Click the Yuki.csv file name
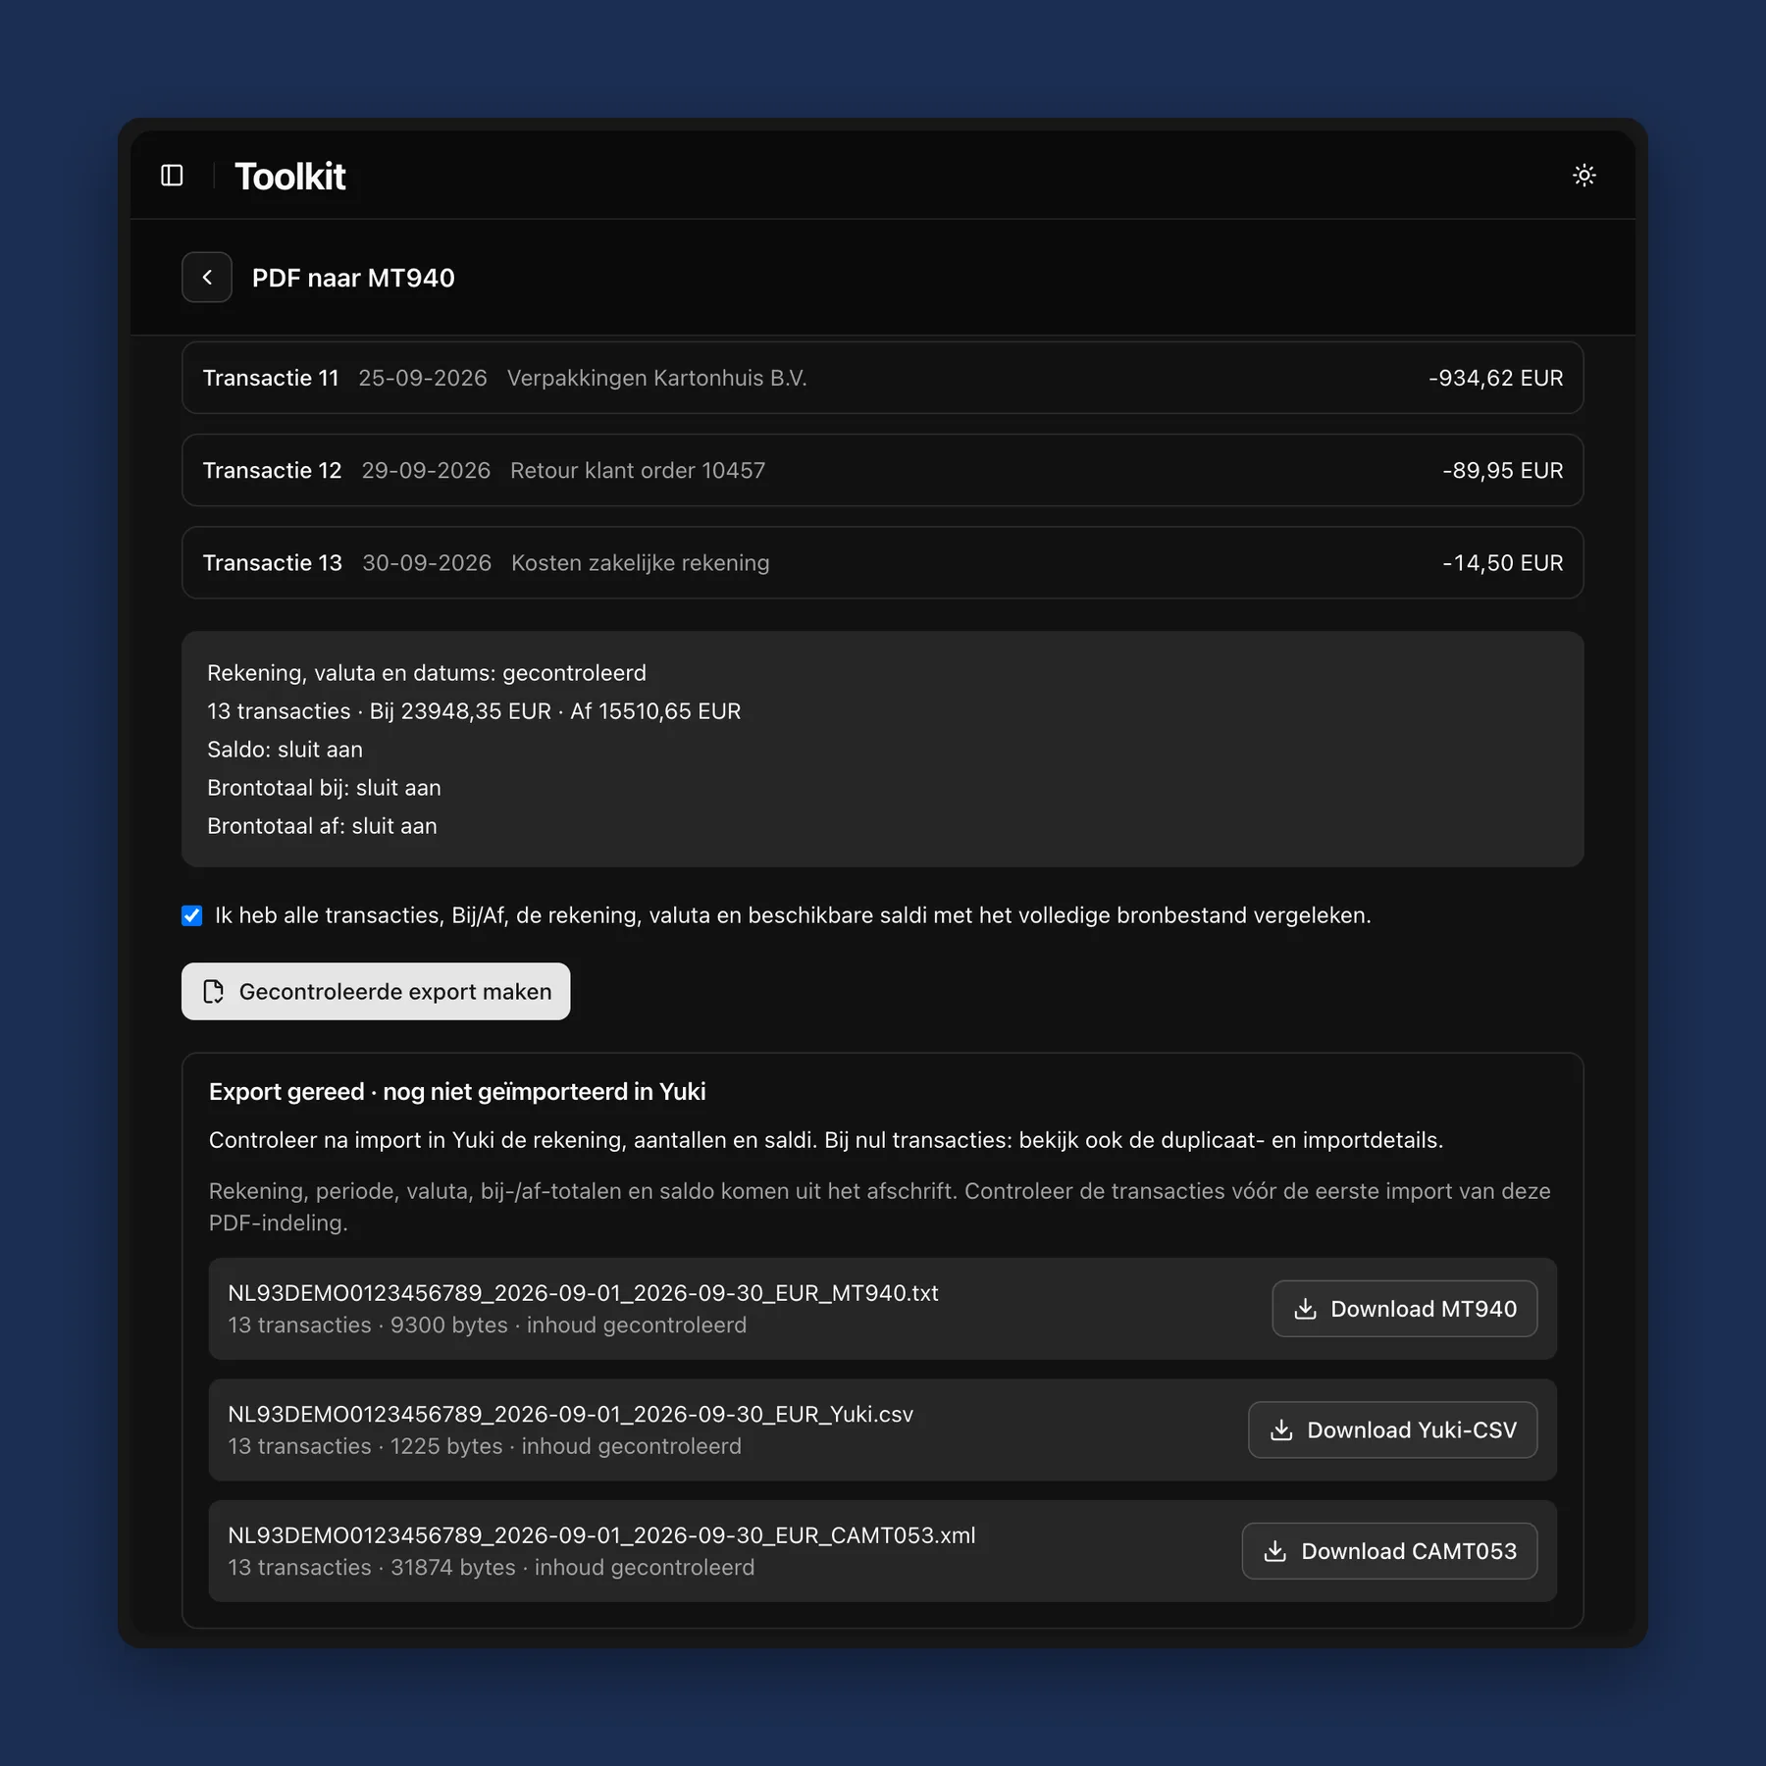This screenshot has height=1766, width=1766. (x=570, y=1414)
